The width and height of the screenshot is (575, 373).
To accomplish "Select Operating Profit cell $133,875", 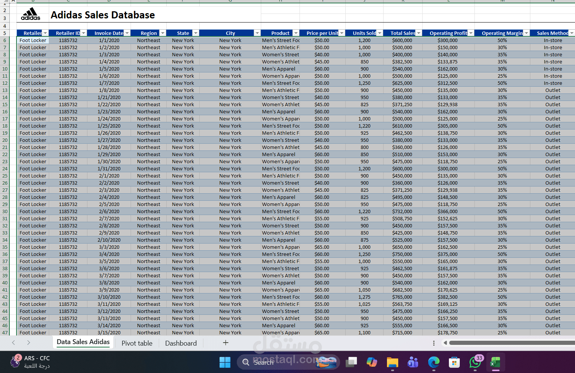I will (448, 62).
